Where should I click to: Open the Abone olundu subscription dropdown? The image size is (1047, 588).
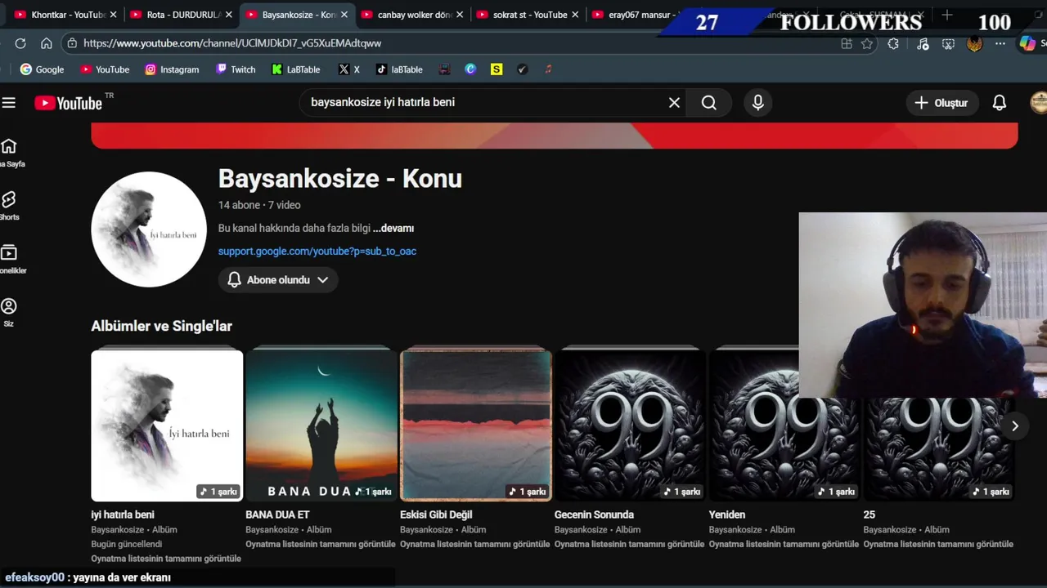tap(278, 280)
